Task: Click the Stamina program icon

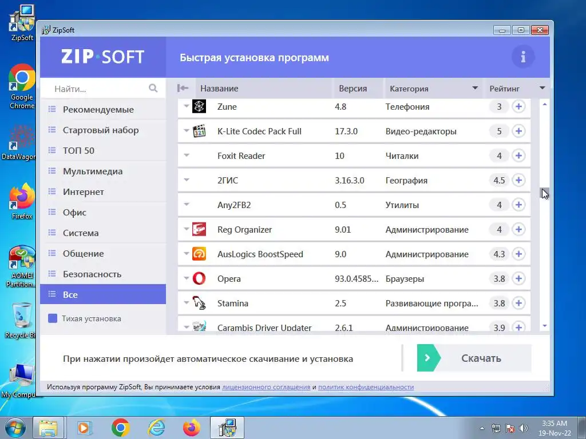Action: (199, 303)
